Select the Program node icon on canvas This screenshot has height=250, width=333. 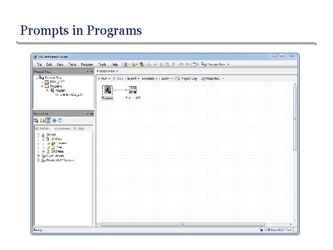[107, 90]
